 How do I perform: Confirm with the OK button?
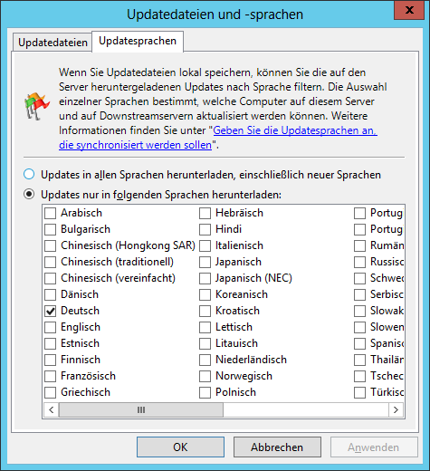pyautogui.click(x=180, y=447)
